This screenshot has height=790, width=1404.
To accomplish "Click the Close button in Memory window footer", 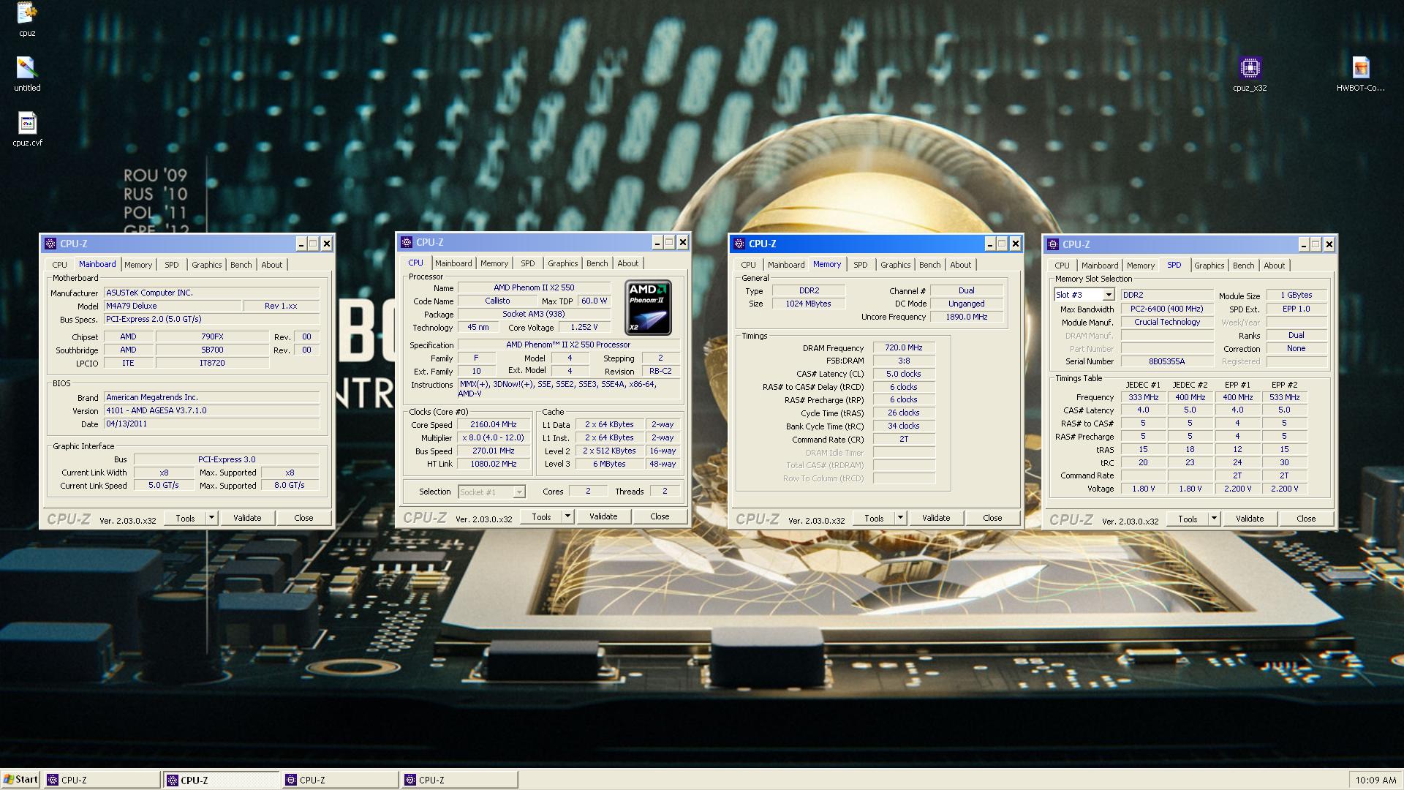I will coord(992,518).
